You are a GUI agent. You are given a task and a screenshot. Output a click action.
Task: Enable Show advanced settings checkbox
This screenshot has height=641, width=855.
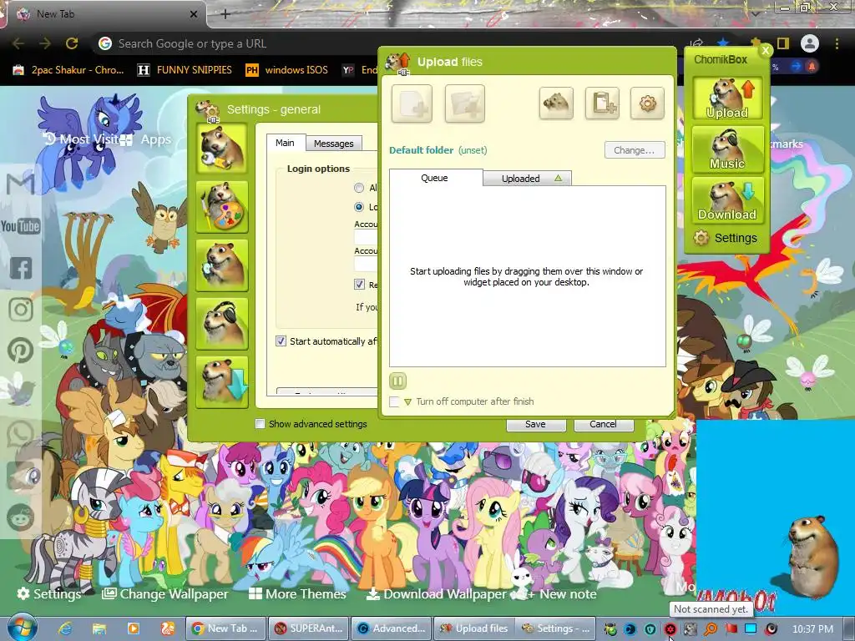tap(261, 423)
